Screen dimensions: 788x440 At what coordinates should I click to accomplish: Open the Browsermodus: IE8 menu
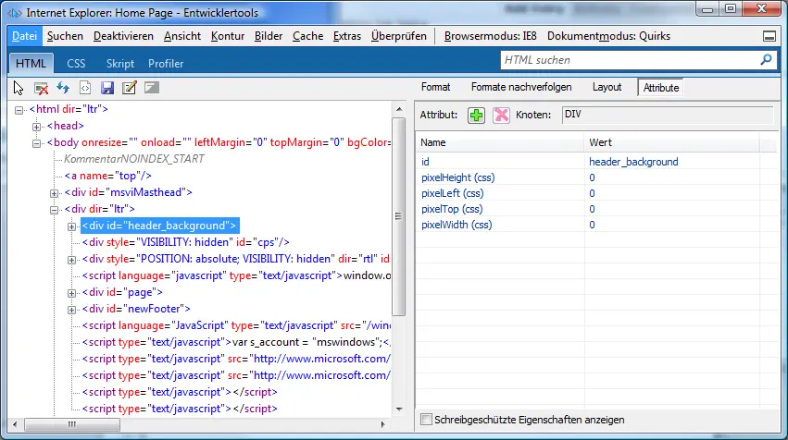[x=490, y=36]
